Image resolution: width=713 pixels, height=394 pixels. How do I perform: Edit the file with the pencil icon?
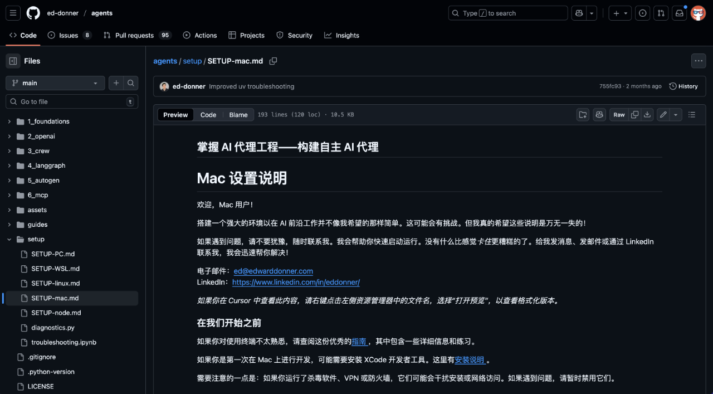pos(662,114)
